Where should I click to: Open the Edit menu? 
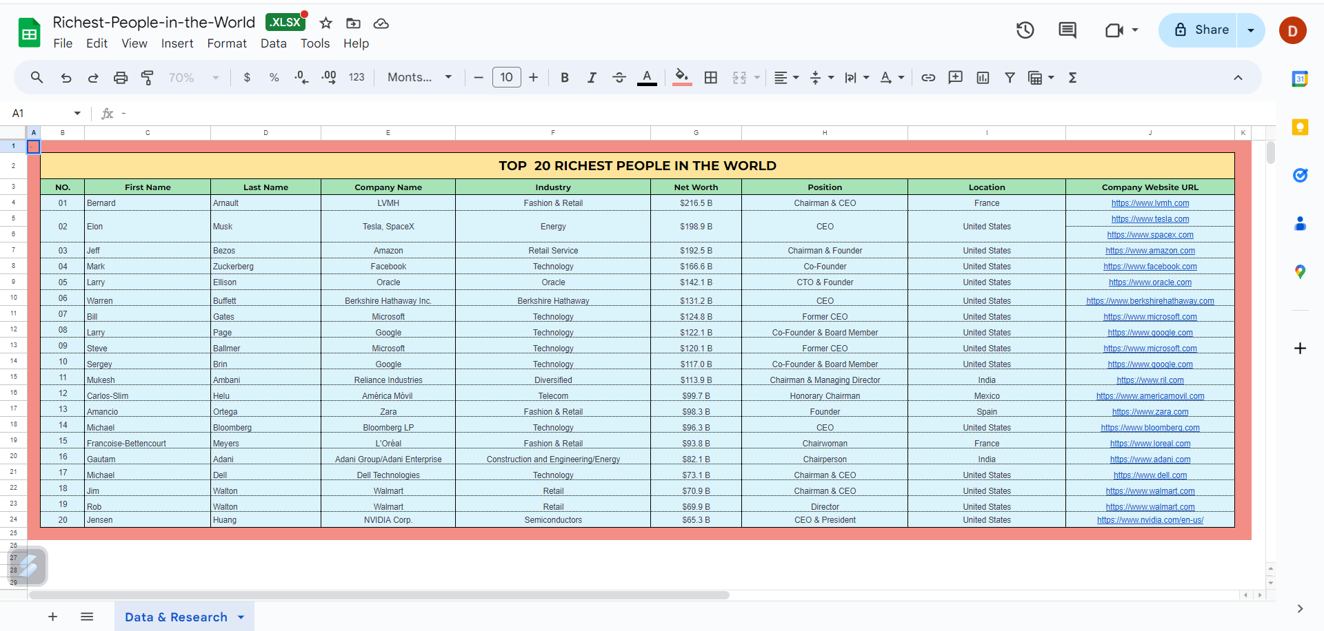pyautogui.click(x=97, y=43)
